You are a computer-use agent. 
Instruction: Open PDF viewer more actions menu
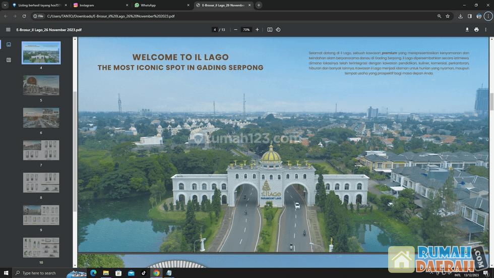coord(486,30)
